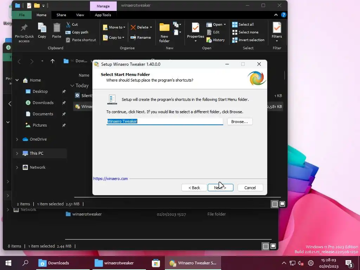Screen dimensions: 360x270
Task: Create a New folder
Action: [x=165, y=33]
